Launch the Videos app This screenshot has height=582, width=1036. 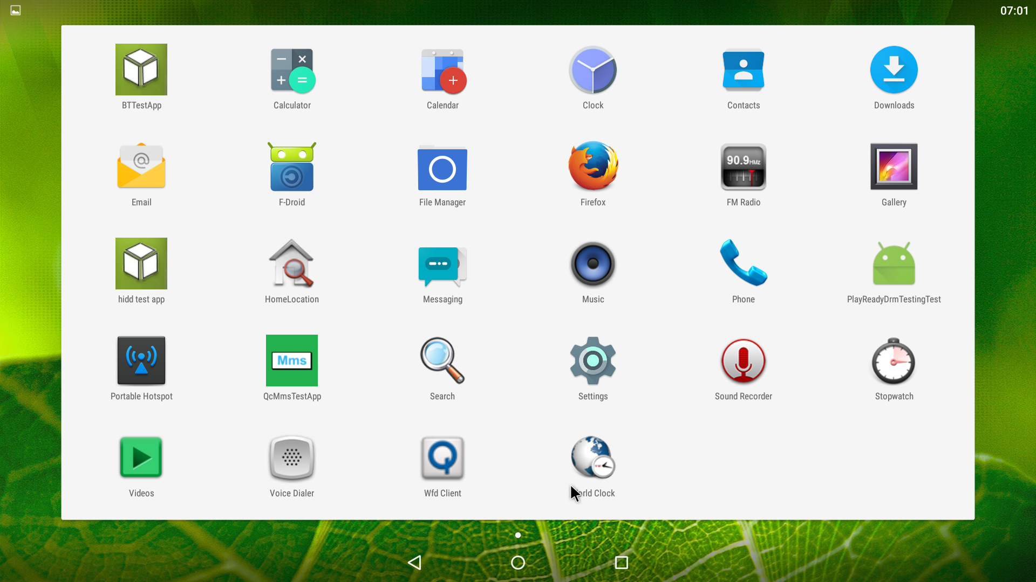[x=141, y=458]
